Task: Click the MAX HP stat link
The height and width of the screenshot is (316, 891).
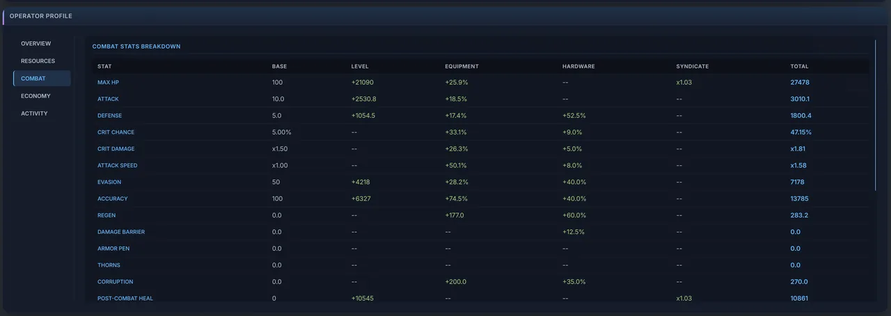Action: (x=108, y=82)
